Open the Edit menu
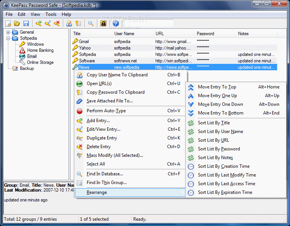Viewport: 290px width, 226px height. tap(22, 14)
